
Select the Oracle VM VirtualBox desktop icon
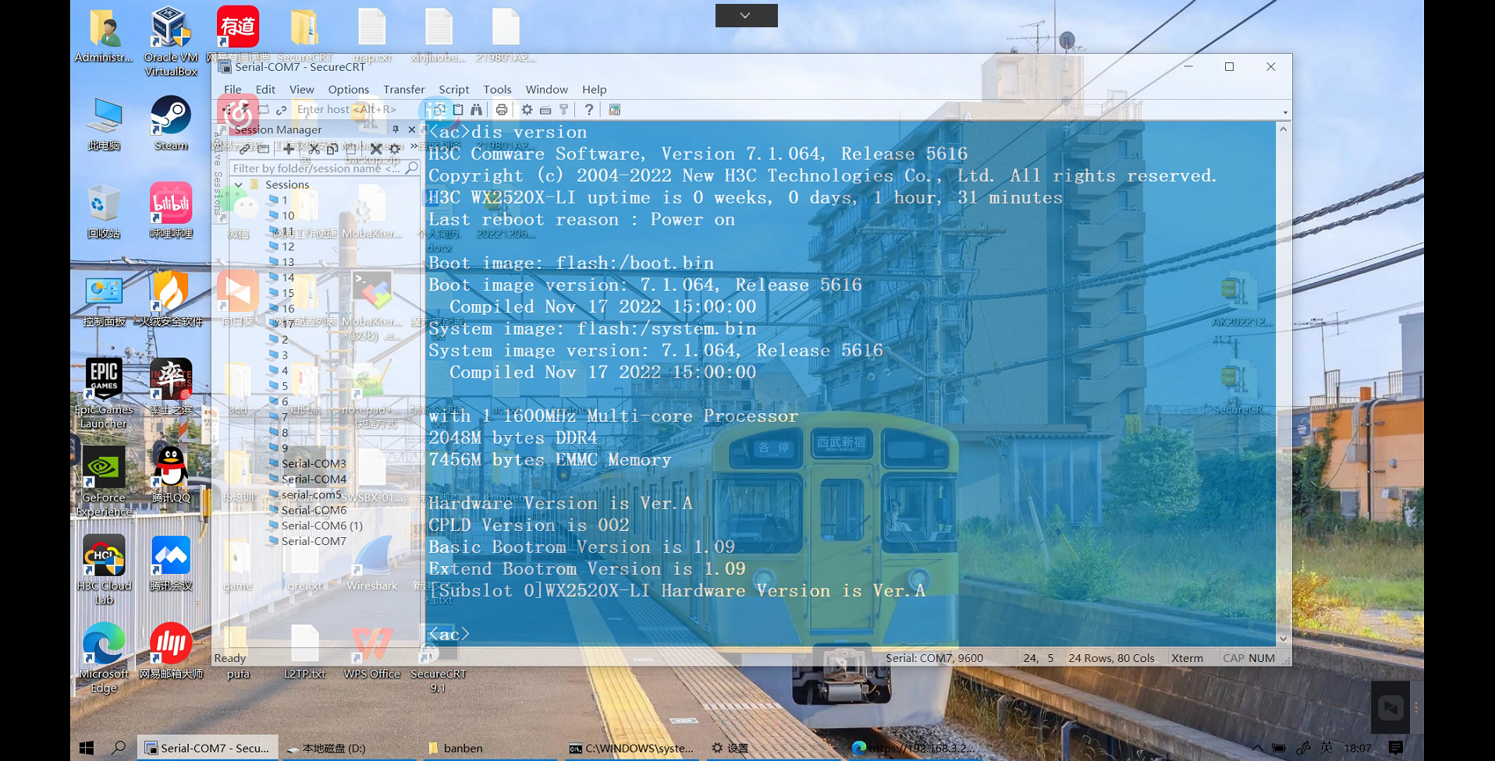pos(171,42)
